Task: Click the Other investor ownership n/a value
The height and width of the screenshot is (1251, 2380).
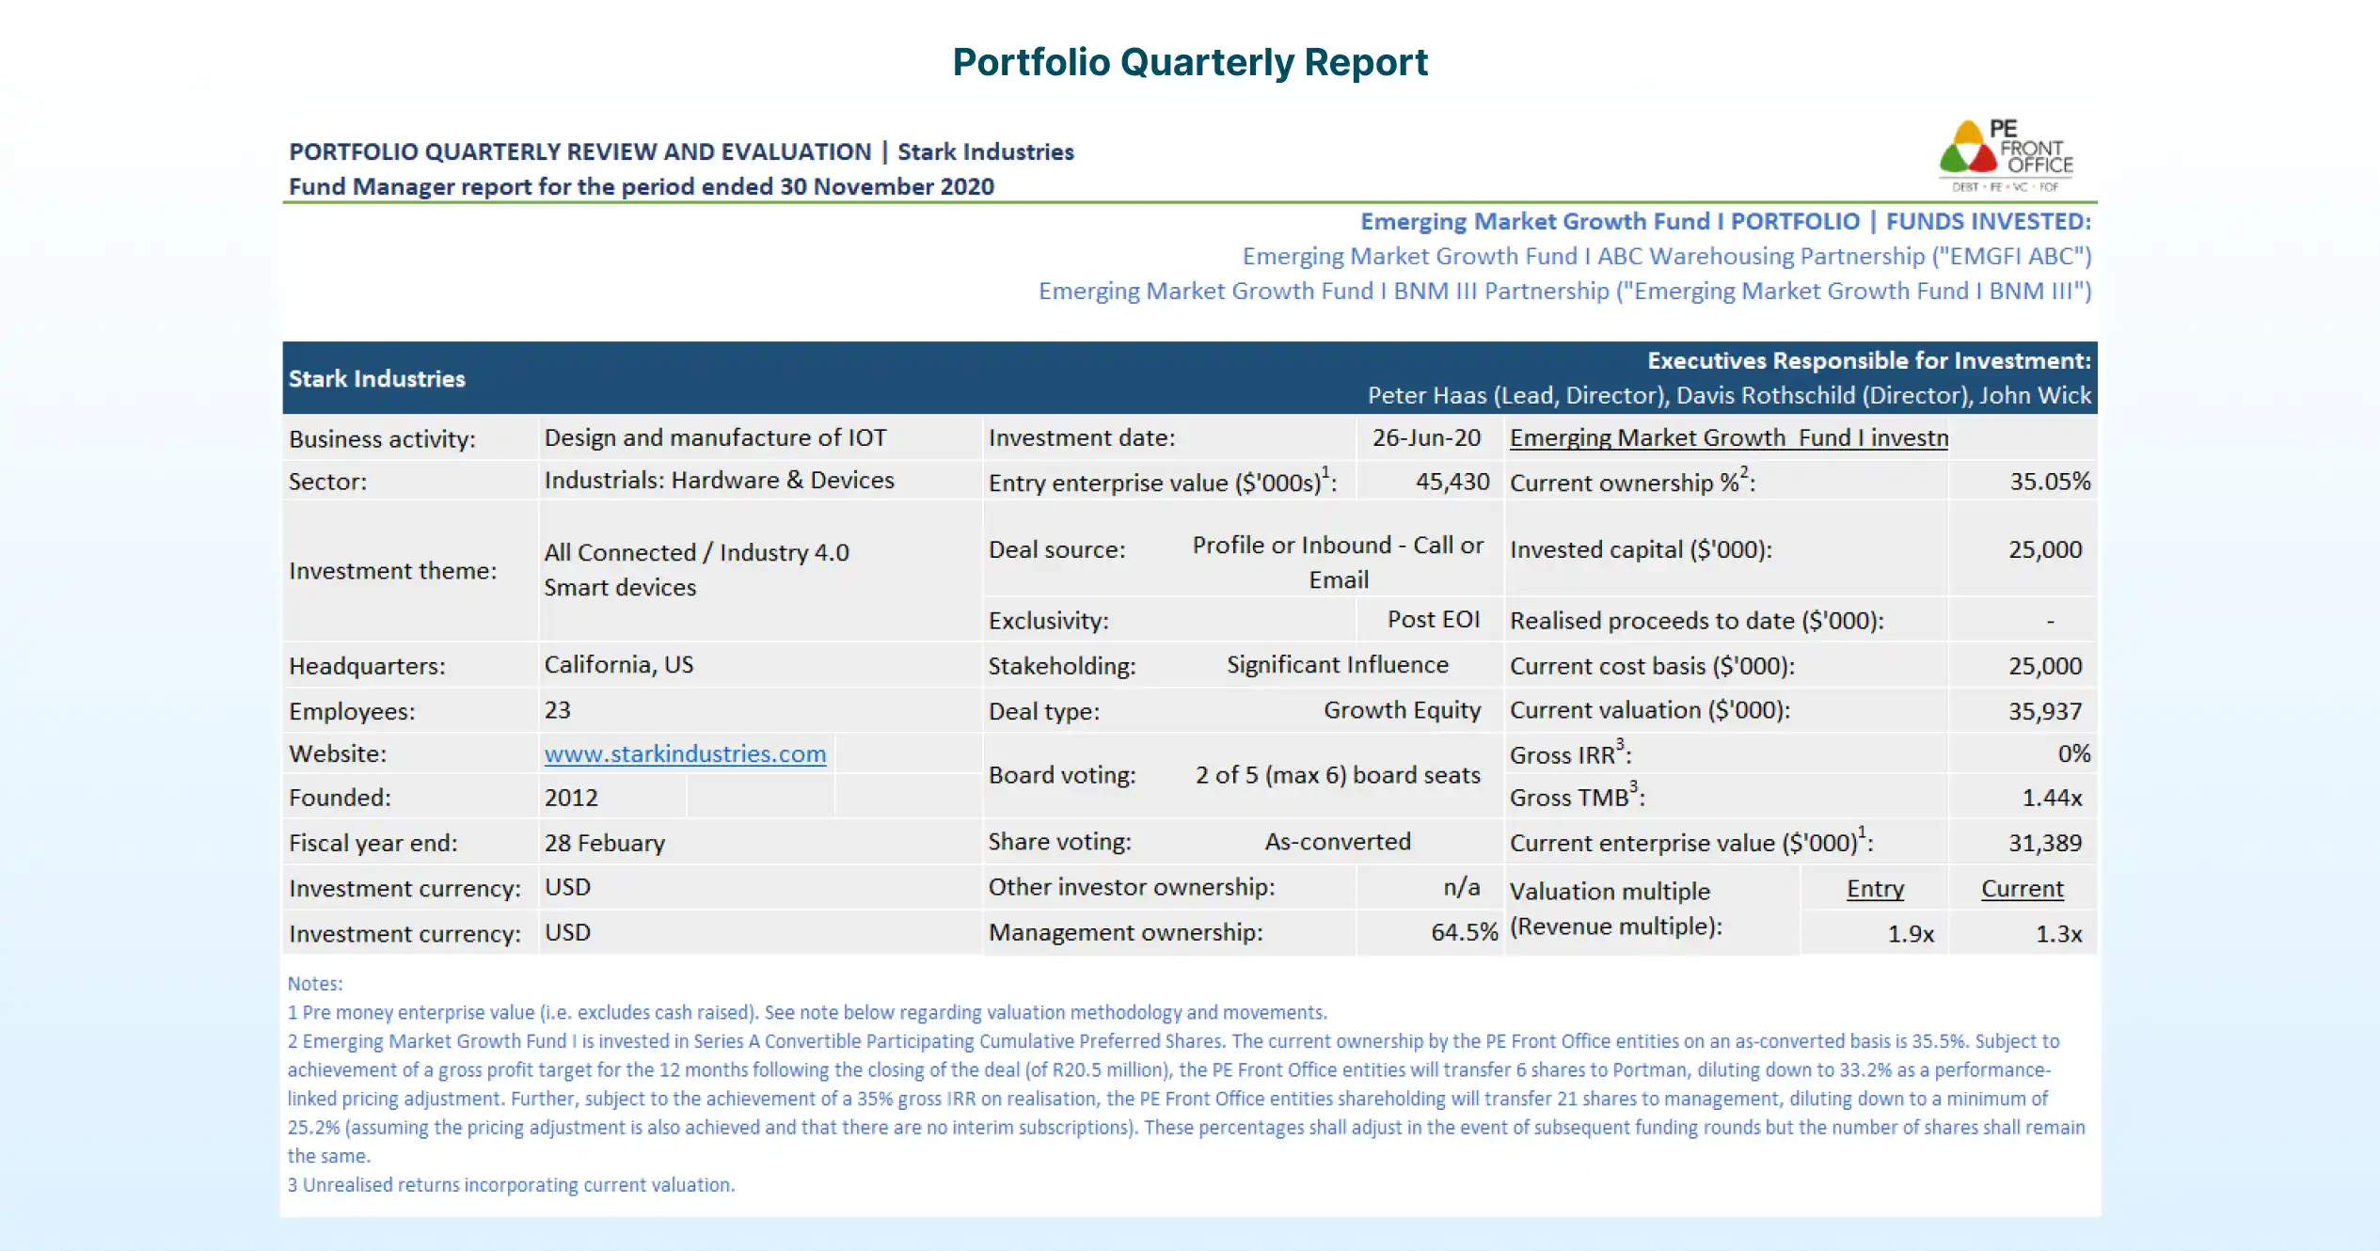Action: (1461, 887)
